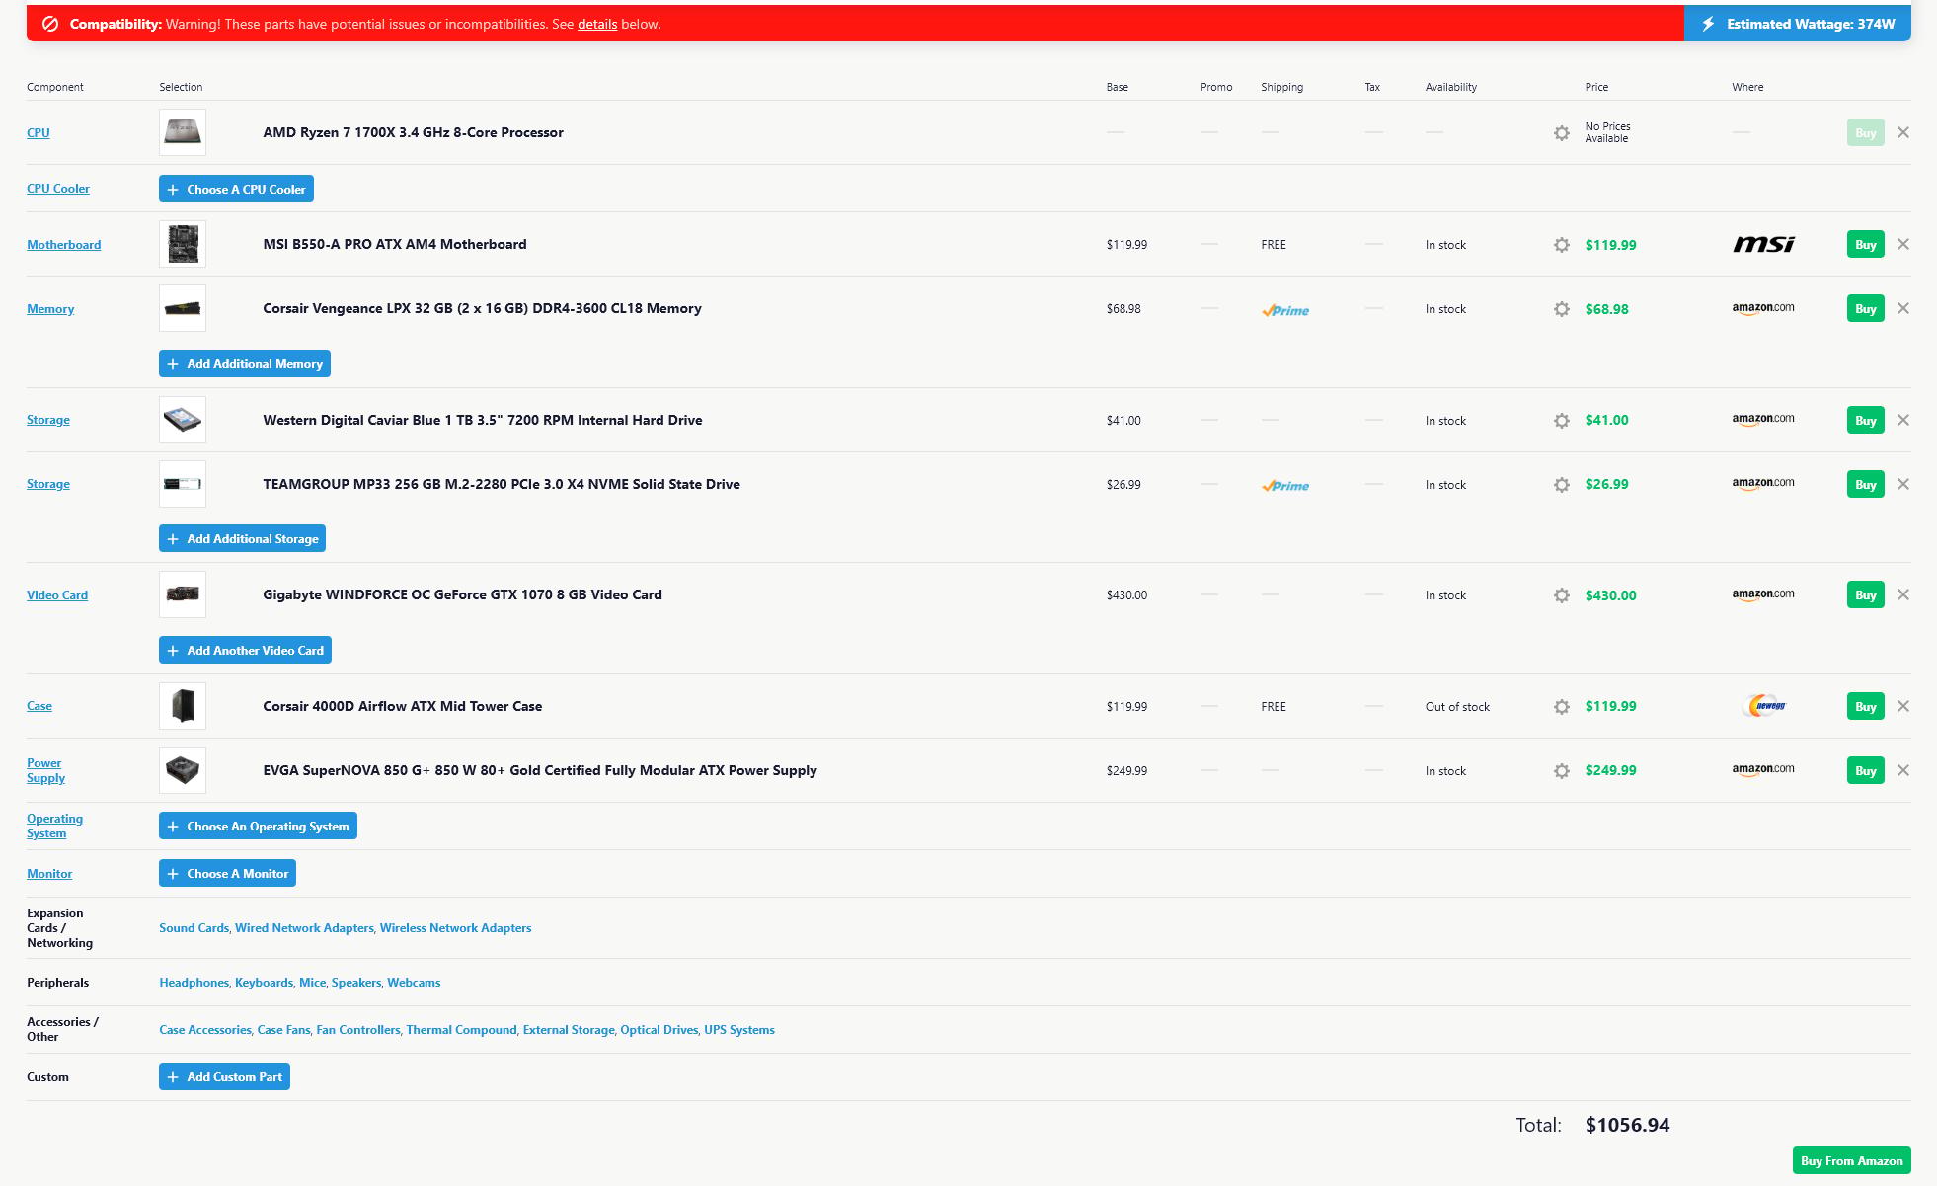The image size is (1937, 1186).
Task: Open gear settings for EVGA SuperNOVA power supply
Action: point(1561,771)
